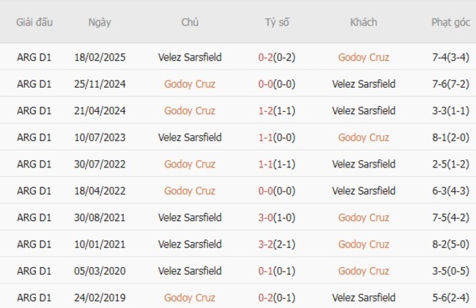
Task: Open Velez Sarsfield in the 24/02/2019 row
Action: point(363,298)
